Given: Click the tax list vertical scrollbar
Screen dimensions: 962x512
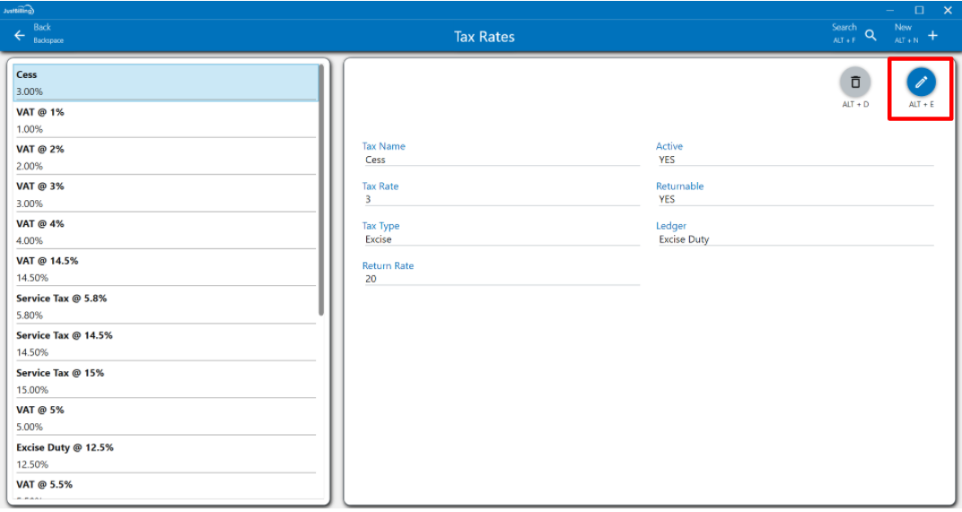Looking at the screenshot, I should (x=321, y=190).
